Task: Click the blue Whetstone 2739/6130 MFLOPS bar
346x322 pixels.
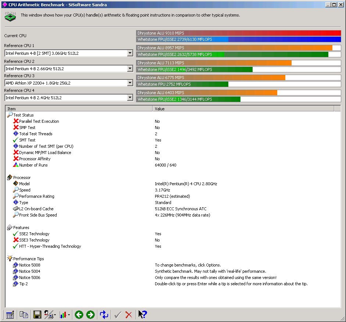Action: (239, 39)
